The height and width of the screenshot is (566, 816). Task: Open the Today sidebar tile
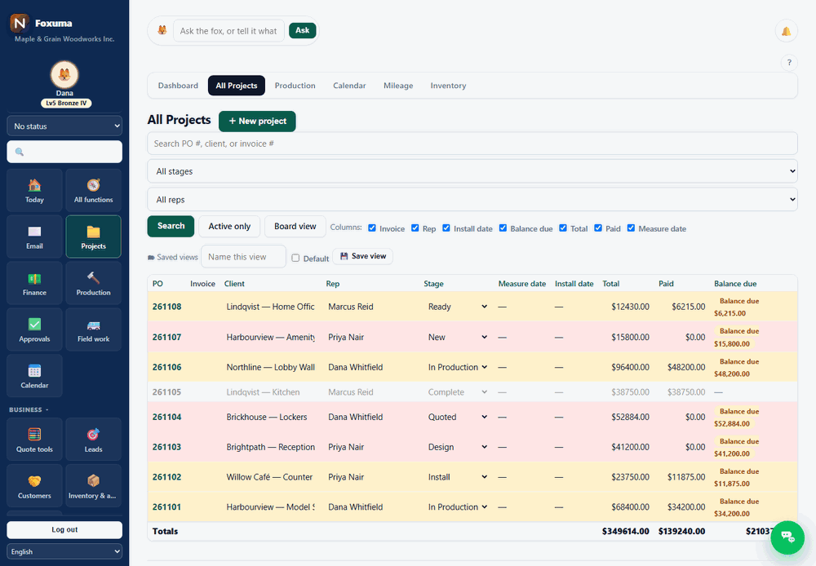coord(34,190)
